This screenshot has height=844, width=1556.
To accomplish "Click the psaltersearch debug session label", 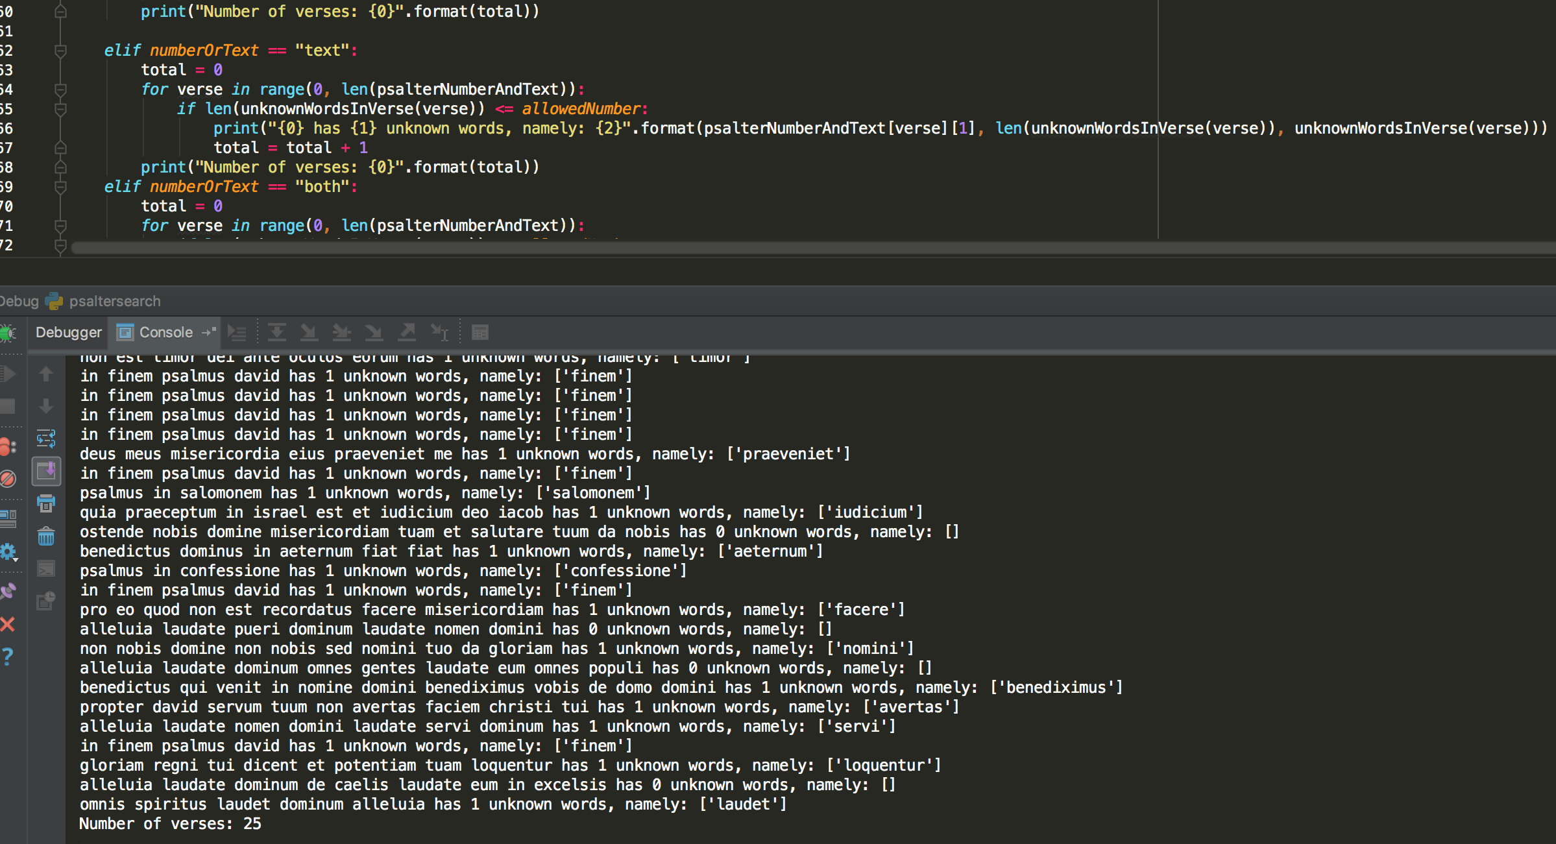I will tap(114, 301).
